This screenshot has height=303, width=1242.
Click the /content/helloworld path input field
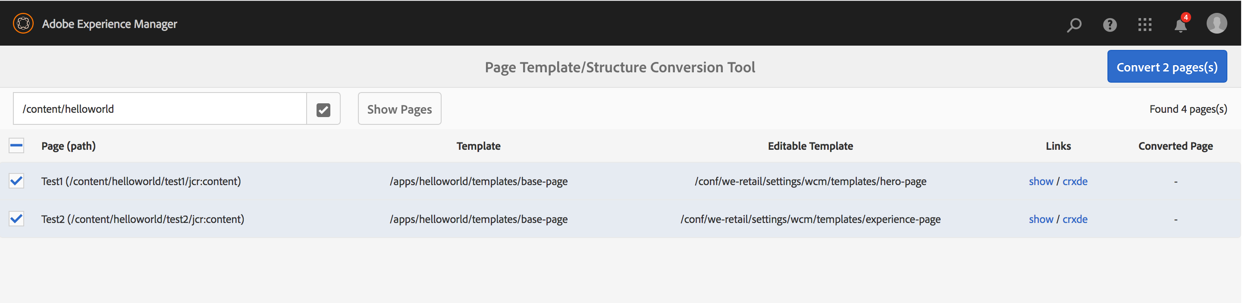(160, 109)
